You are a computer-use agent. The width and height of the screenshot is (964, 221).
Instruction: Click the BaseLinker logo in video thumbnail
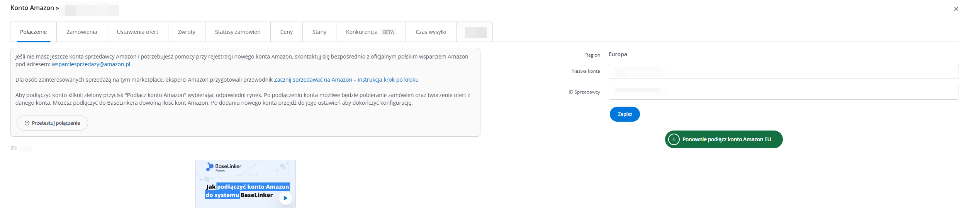tap(224, 167)
